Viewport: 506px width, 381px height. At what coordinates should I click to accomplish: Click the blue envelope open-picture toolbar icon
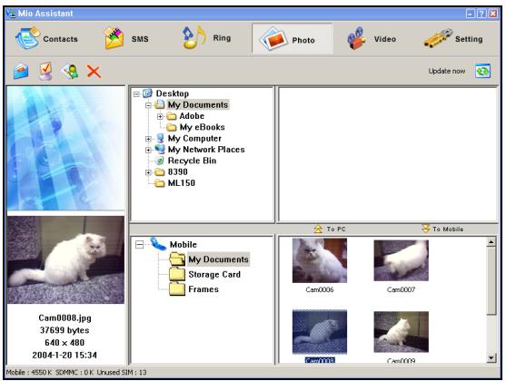(x=21, y=72)
